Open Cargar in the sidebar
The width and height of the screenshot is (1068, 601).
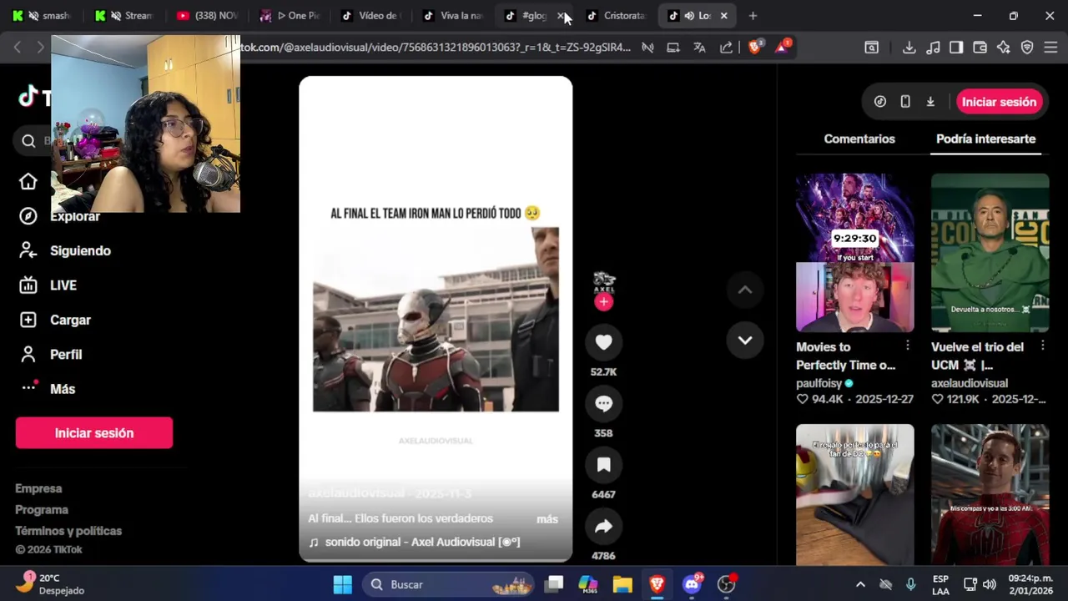point(54,320)
